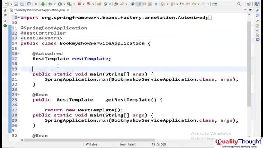Expand the External Tools dropdown arrow
Image resolution: width=263 pixels, height=148 pixels.
point(93,4)
